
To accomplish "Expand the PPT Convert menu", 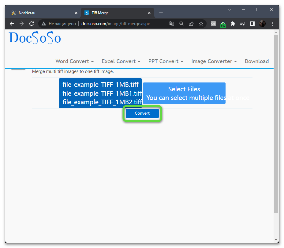I will click(x=166, y=61).
